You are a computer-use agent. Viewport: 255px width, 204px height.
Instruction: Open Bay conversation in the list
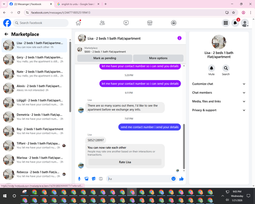(35, 131)
